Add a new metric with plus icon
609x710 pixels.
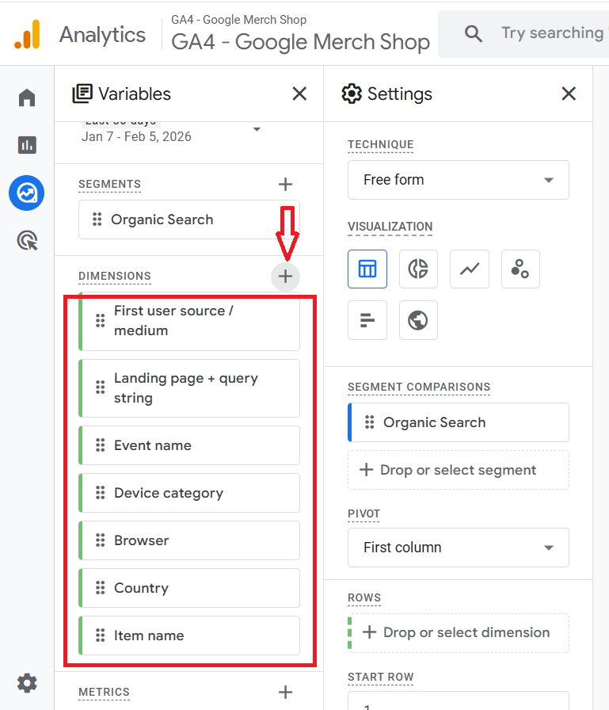[285, 692]
